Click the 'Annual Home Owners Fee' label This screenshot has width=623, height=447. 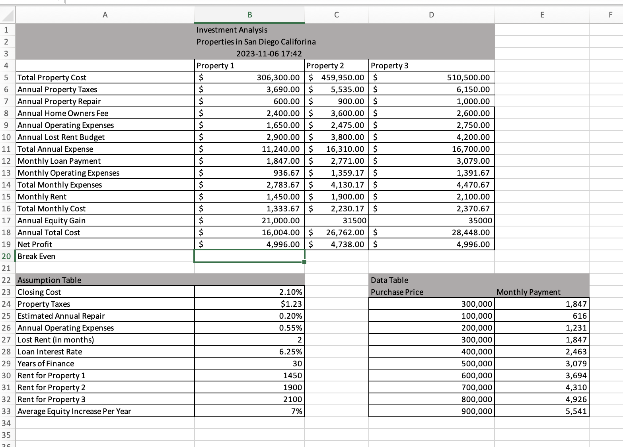click(63, 113)
